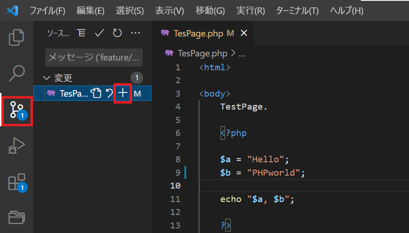409x233 pixels.
Task: Open the 表示(V) menu
Action: click(170, 11)
